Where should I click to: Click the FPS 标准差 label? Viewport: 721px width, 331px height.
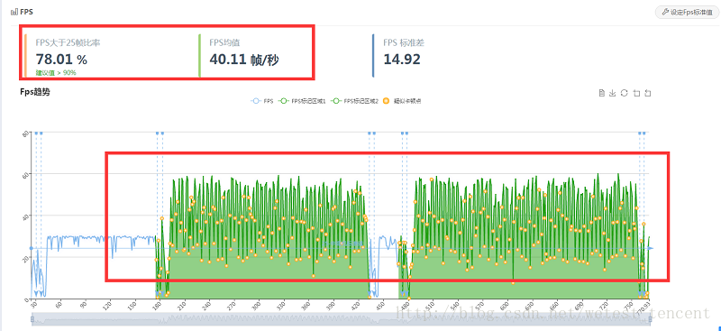[x=404, y=42]
